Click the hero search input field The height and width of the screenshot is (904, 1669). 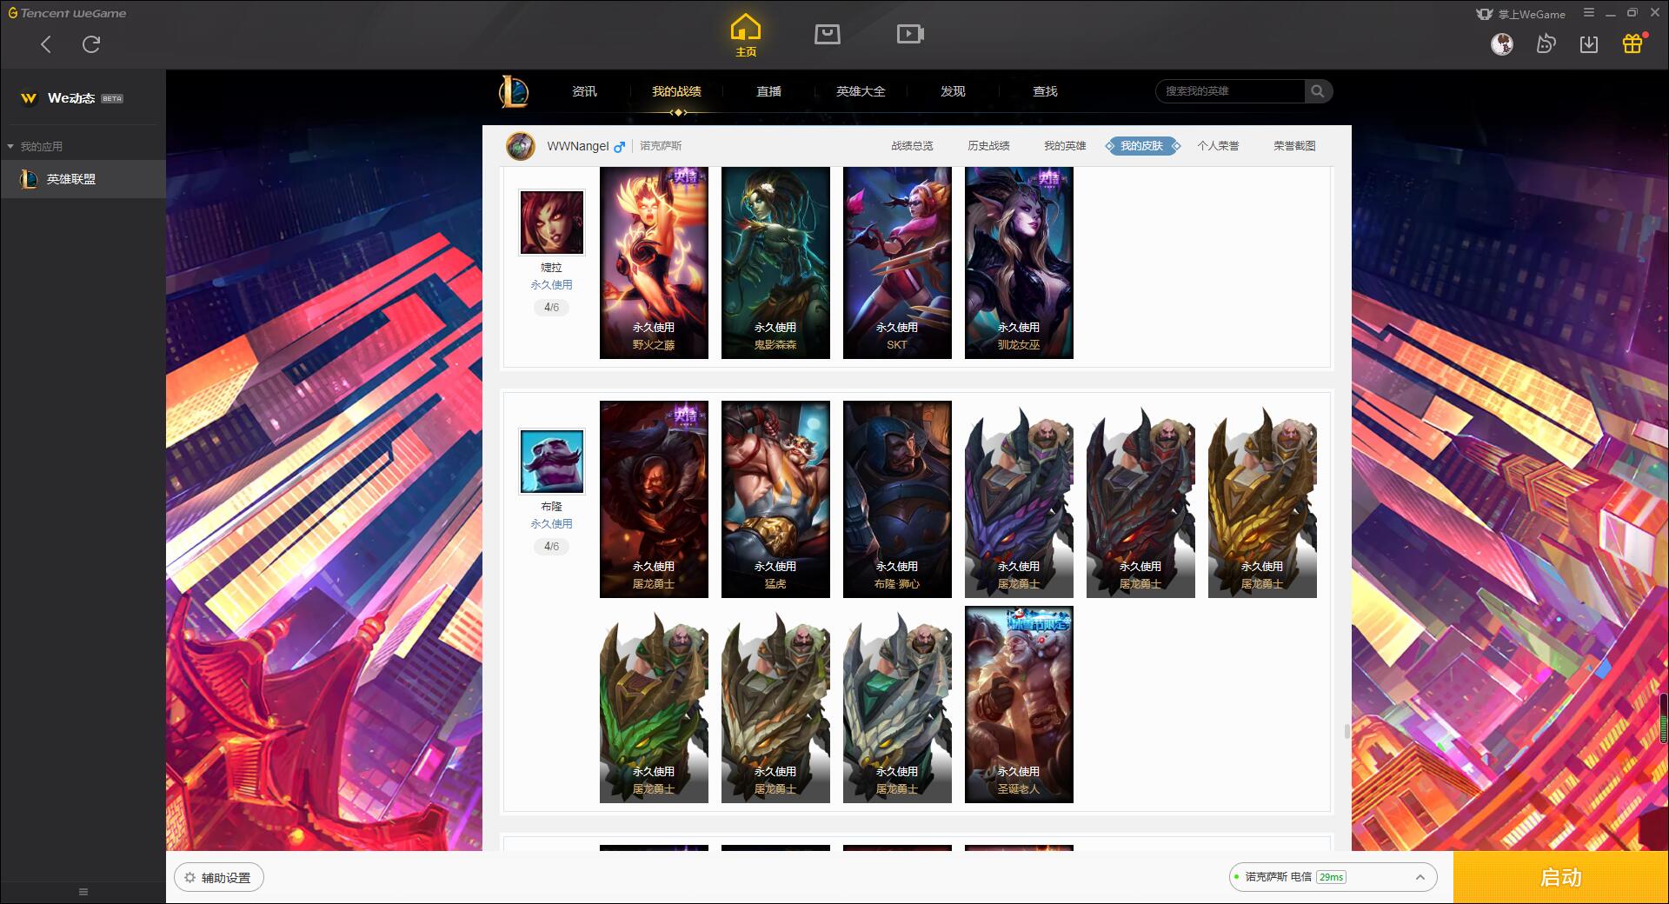coord(1231,91)
